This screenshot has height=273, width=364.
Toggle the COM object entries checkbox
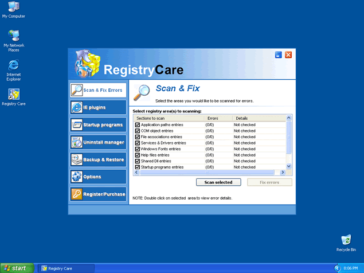137,131
